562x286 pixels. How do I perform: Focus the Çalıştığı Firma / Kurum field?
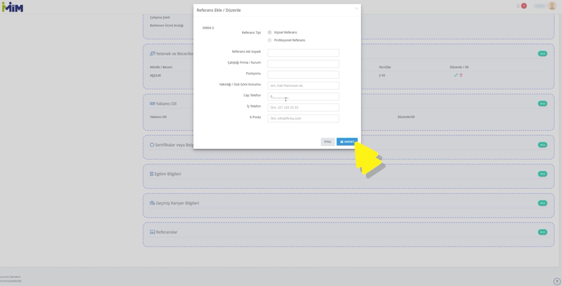pyautogui.click(x=303, y=64)
